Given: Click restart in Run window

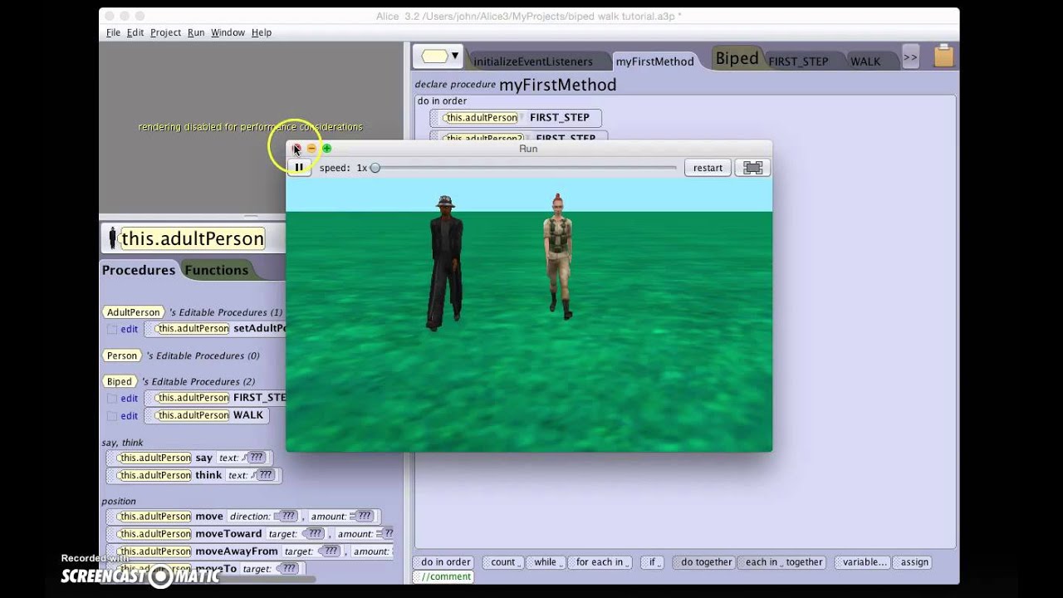Looking at the screenshot, I should coord(708,168).
